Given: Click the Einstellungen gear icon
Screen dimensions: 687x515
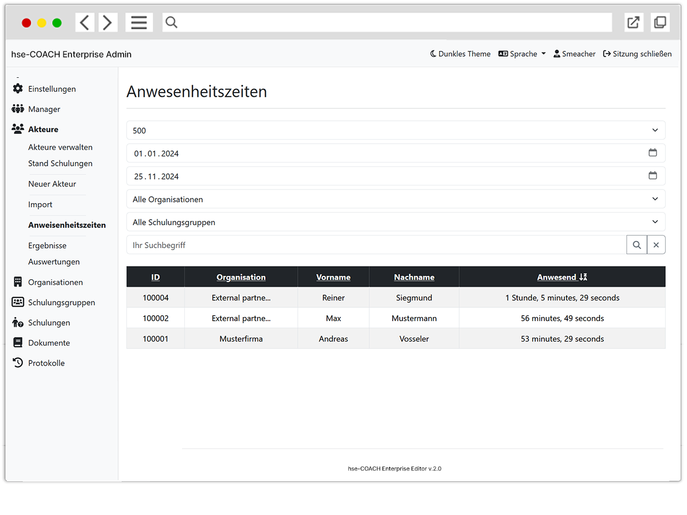Looking at the screenshot, I should [18, 89].
